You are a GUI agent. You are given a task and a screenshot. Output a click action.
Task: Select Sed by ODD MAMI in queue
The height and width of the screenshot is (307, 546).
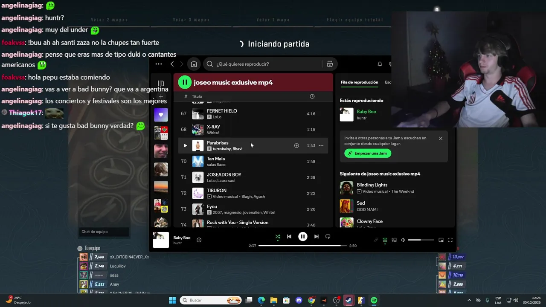[394, 206]
